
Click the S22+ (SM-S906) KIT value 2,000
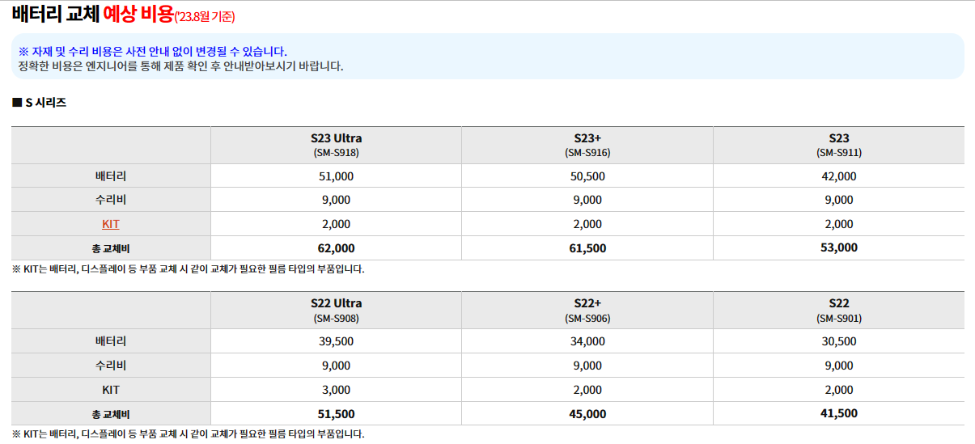[587, 390]
